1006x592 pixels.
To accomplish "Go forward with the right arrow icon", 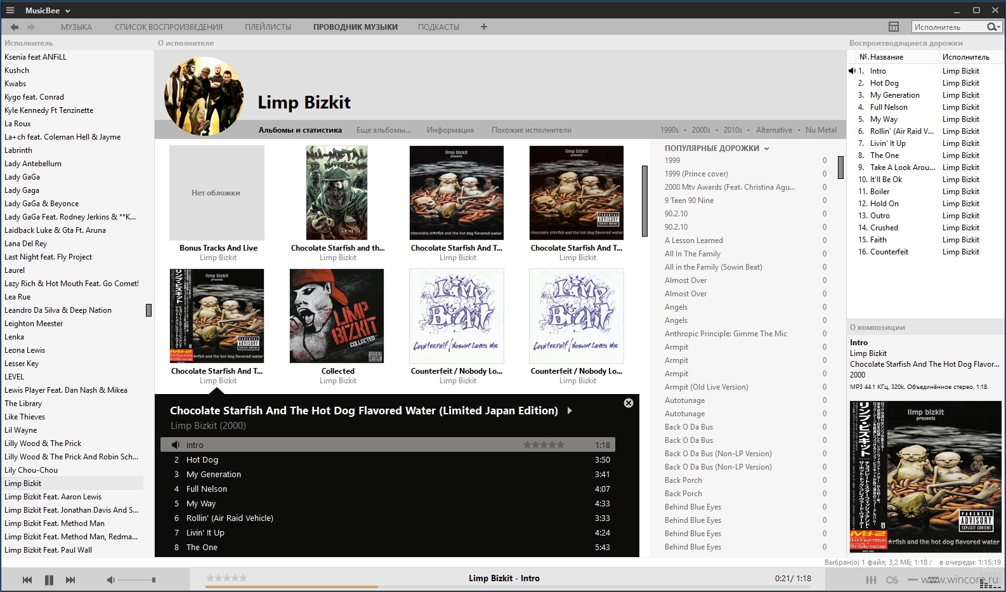I will click(31, 27).
